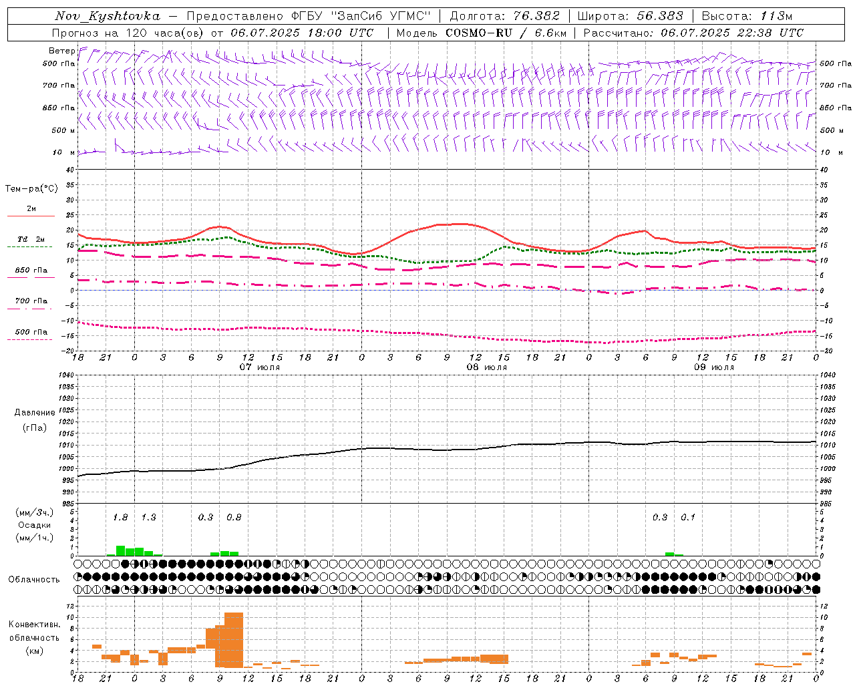Screen dimensions: 855x684
Task: Click the '07 июля' date label
Action: pos(260,367)
